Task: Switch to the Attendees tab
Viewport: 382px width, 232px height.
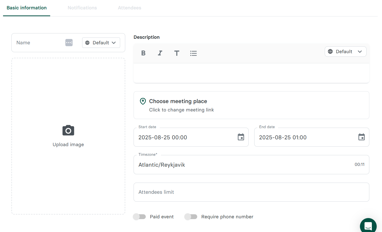Action: pyautogui.click(x=129, y=8)
